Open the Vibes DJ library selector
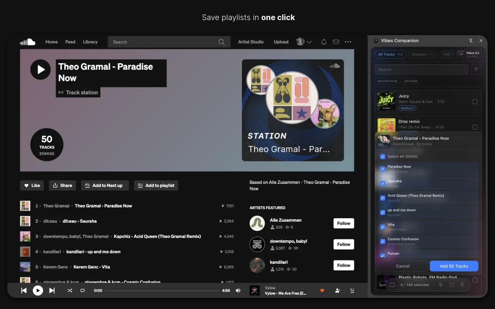This screenshot has height=309, width=495. click(469, 54)
